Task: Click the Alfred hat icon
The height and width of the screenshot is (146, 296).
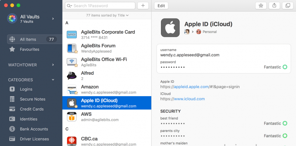Action: pyautogui.click(x=71, y=76)
